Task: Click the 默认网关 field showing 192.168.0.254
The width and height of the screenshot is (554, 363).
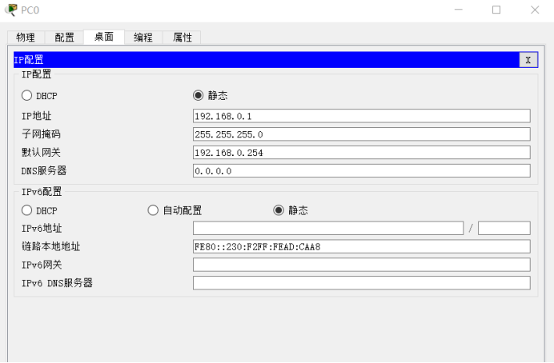Action: point(361,153)
